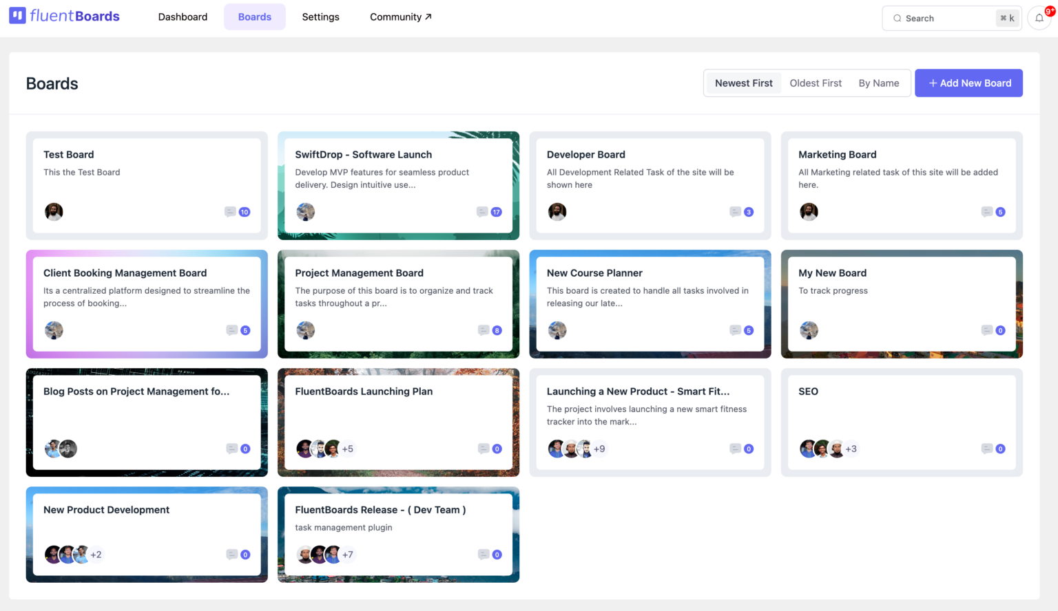This screenshot has width=1058, height=611.
Task: Show the +9 hidden members on Launching a New Product
Action: 599,449
